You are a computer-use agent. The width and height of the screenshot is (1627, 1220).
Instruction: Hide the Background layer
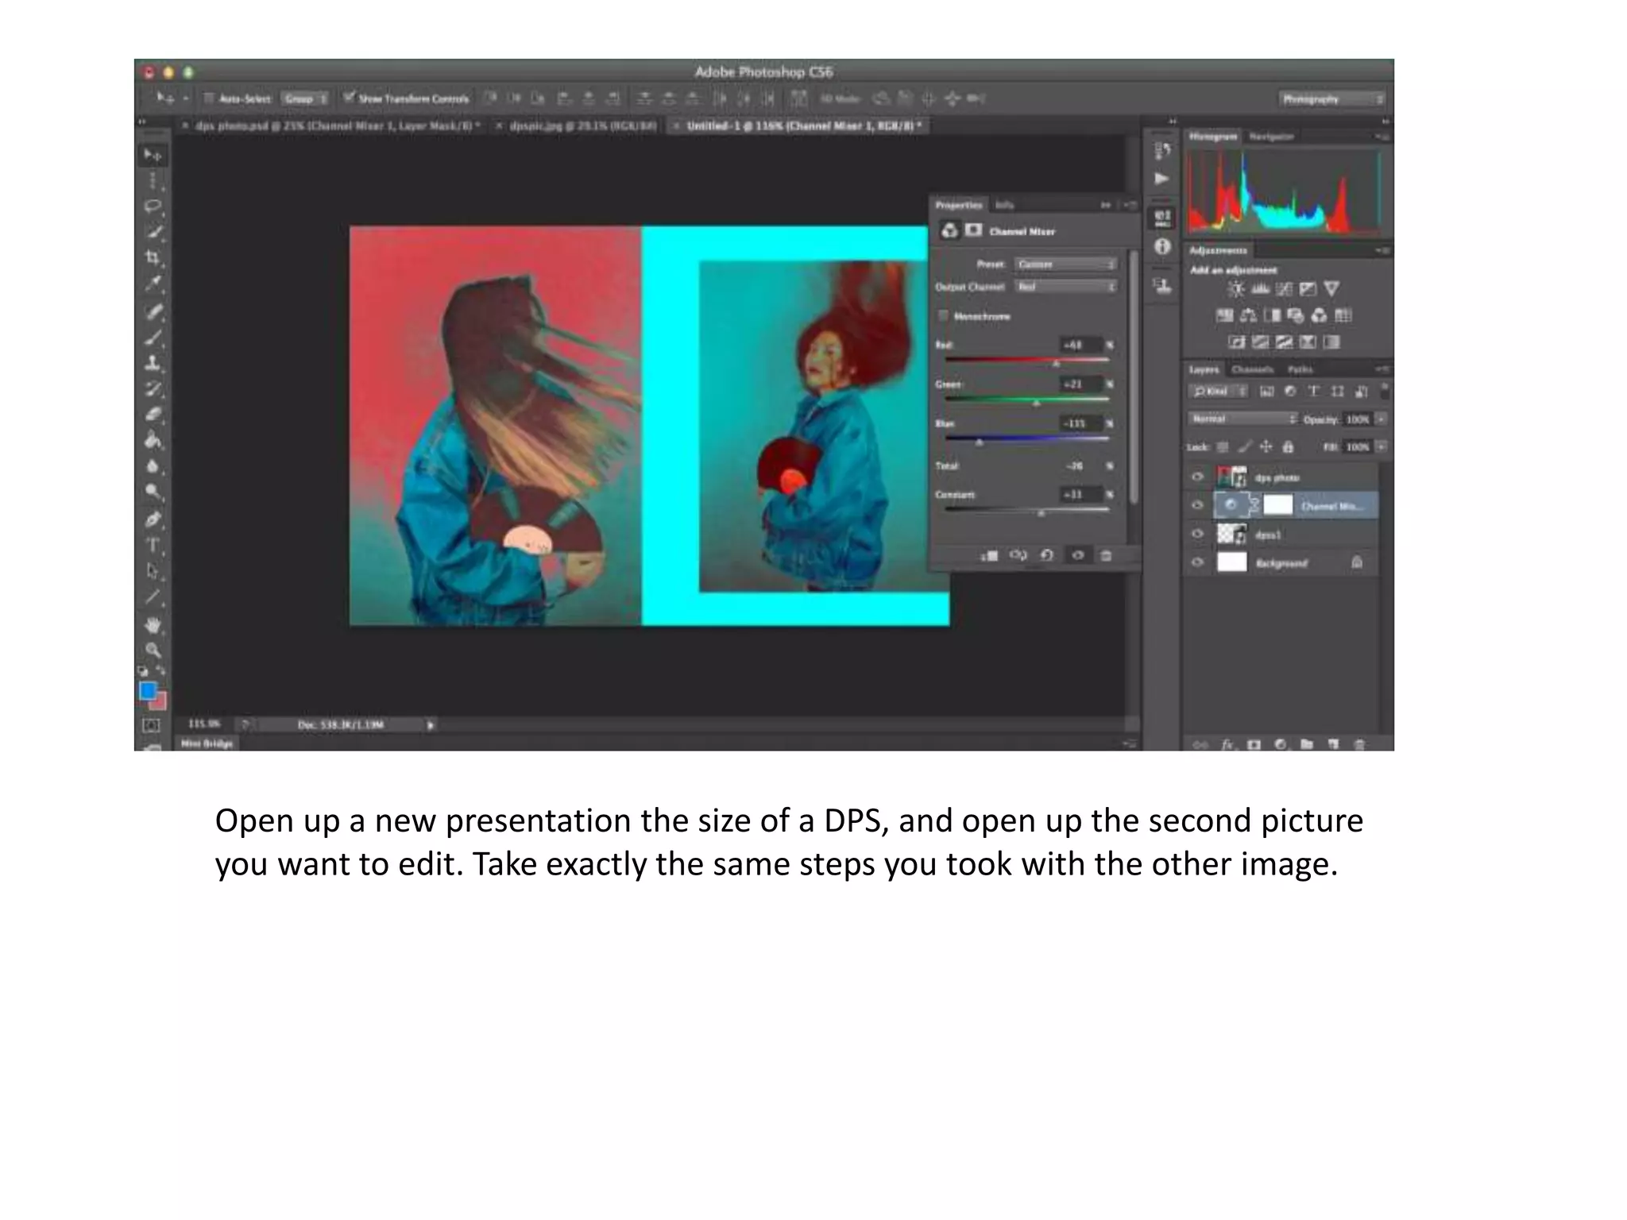click(x=1198, y=562)
